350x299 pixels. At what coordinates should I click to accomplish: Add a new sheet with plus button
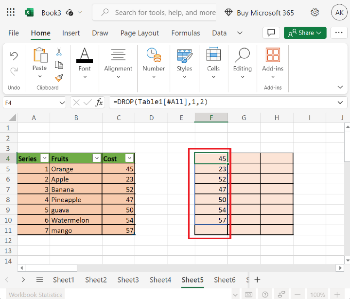tap(257, 280)
